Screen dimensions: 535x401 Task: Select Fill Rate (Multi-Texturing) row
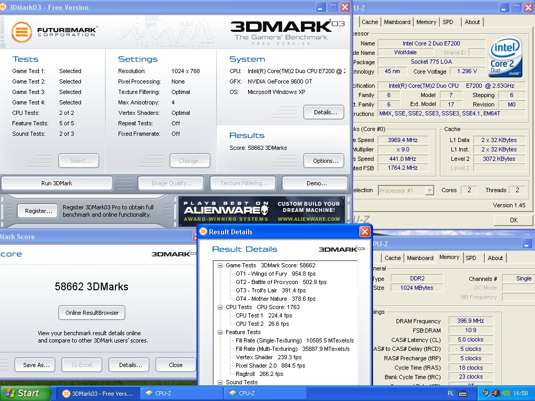tap(293, 349)
